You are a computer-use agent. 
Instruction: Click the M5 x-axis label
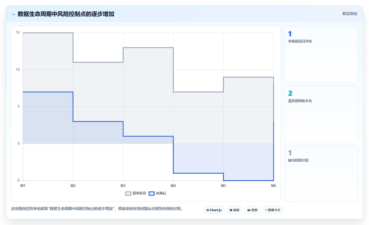tap(223, 186)
